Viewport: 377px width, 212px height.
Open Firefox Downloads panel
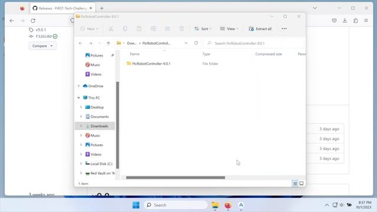(345, 21)
